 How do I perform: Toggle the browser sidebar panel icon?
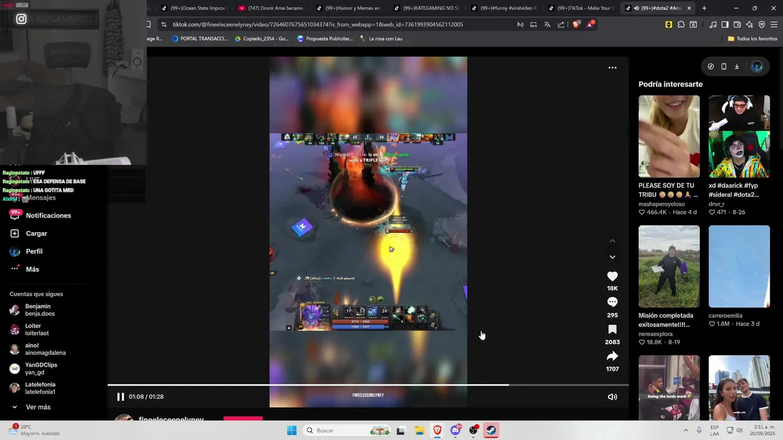(725, 24)
